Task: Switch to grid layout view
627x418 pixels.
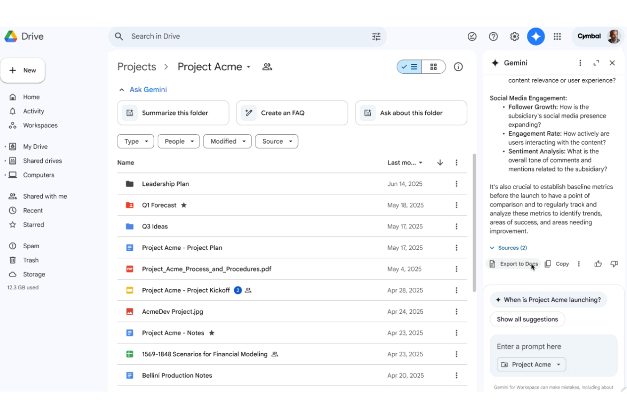Action: pos(433,66)
